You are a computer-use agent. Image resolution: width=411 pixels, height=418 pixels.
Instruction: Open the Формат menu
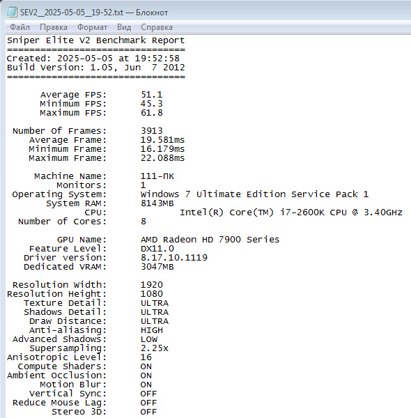(x=92, y=27)
